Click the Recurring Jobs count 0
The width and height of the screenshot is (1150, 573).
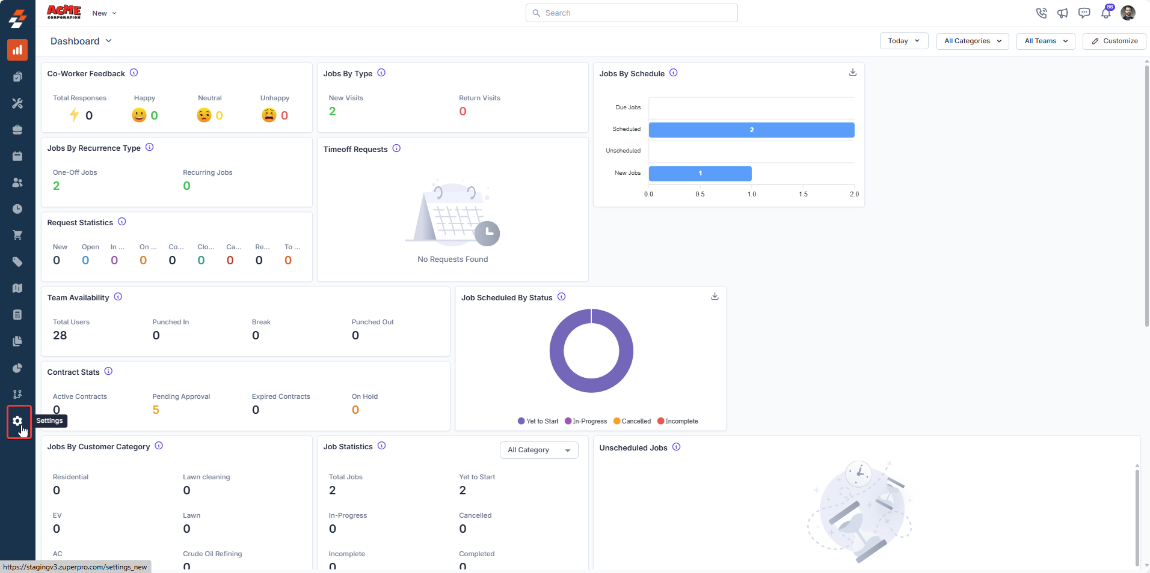coord(187,186)
